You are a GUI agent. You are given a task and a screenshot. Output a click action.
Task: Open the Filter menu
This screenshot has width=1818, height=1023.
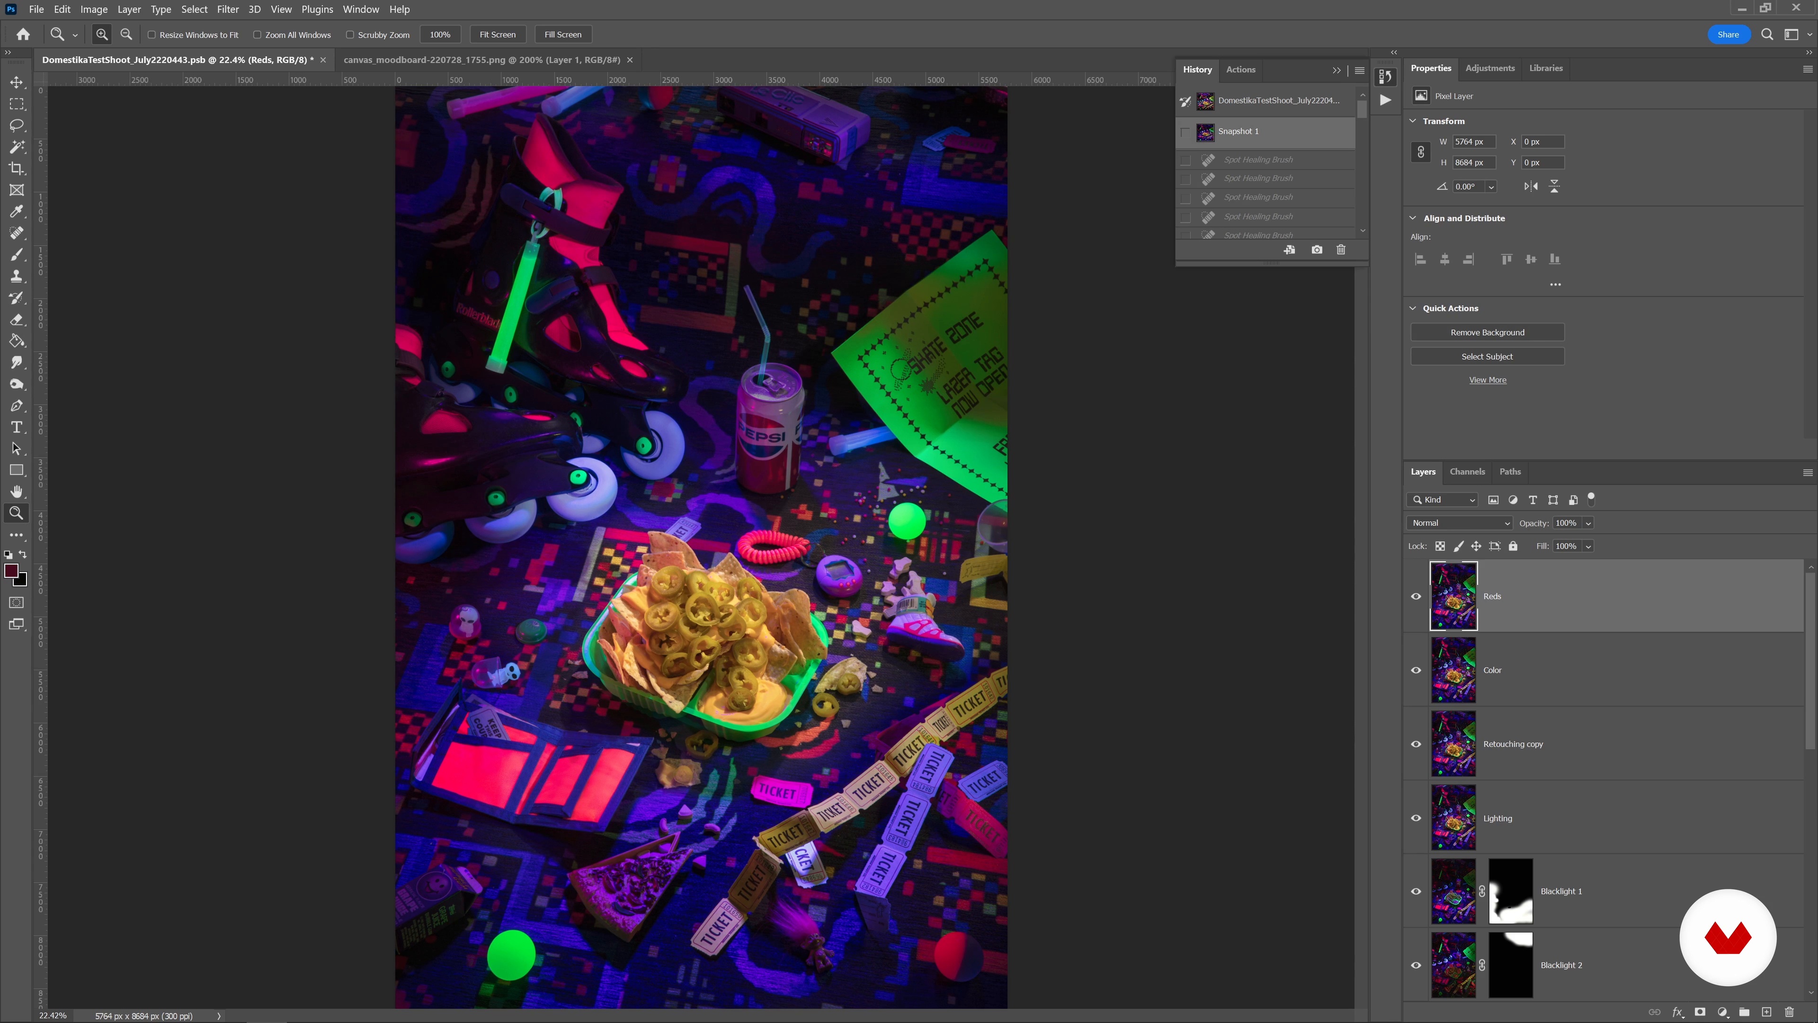(x=227, y=9)
